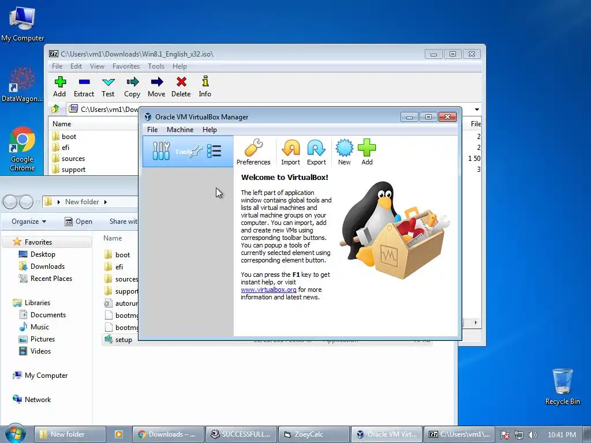Switch to ZoeyCalc taskbar button
This screenshot has height=443, width=591.
coord(314,434)
